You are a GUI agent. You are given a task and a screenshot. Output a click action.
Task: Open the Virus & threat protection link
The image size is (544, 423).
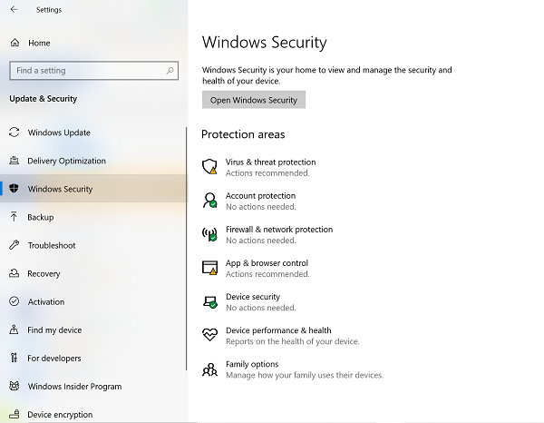[270, 162]
